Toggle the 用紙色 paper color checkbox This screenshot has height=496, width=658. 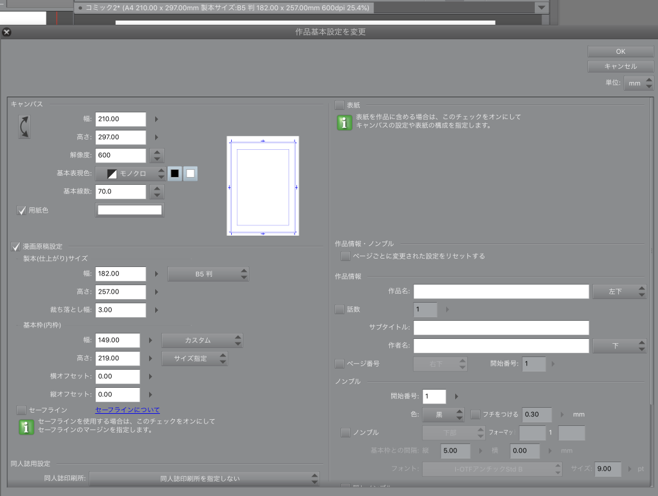pyautogui.click(x=22, y=210)
